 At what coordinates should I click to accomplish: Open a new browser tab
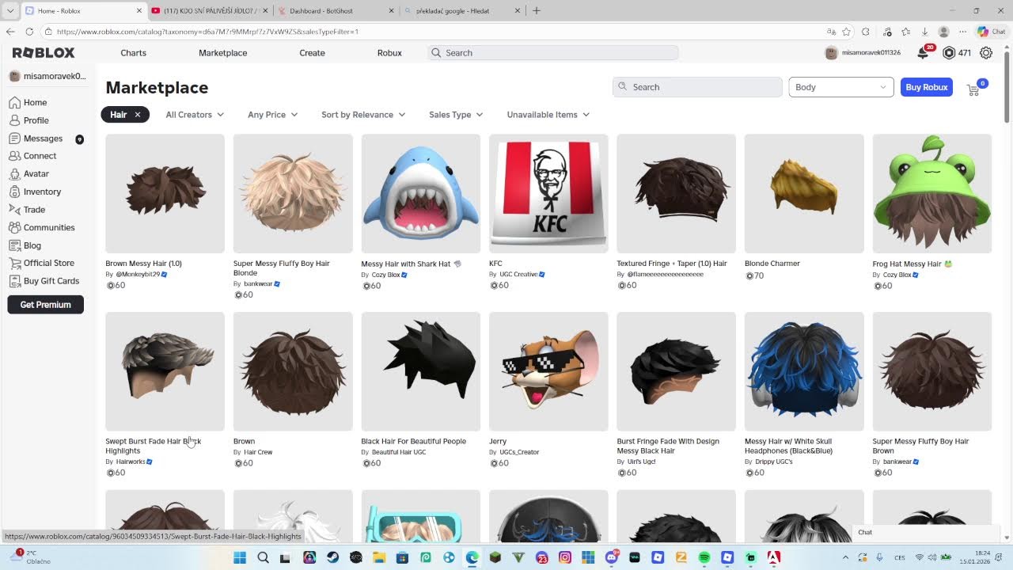[x=537, y=11]
